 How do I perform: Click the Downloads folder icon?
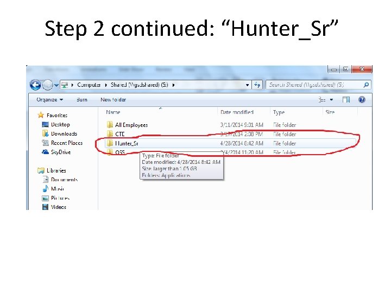pyautogui.click(x=45, y=133)
